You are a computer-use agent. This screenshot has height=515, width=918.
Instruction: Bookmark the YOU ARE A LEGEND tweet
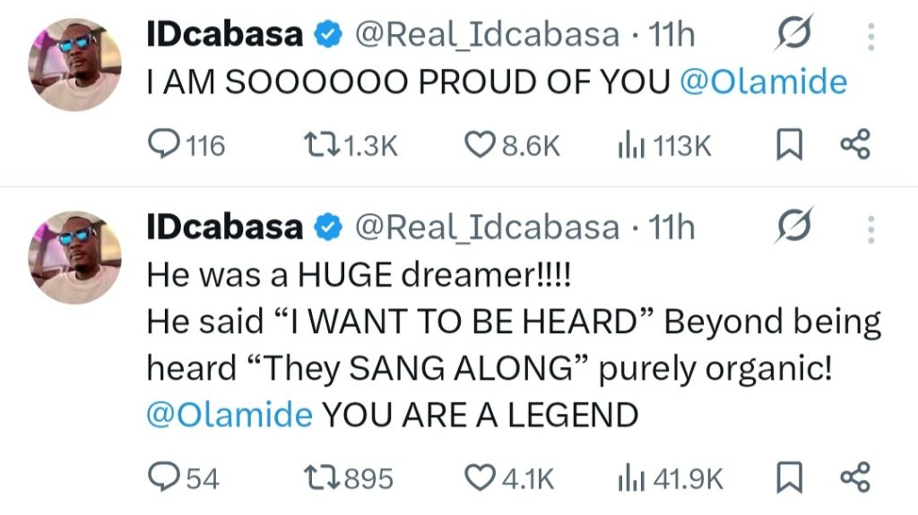[789, 478]
